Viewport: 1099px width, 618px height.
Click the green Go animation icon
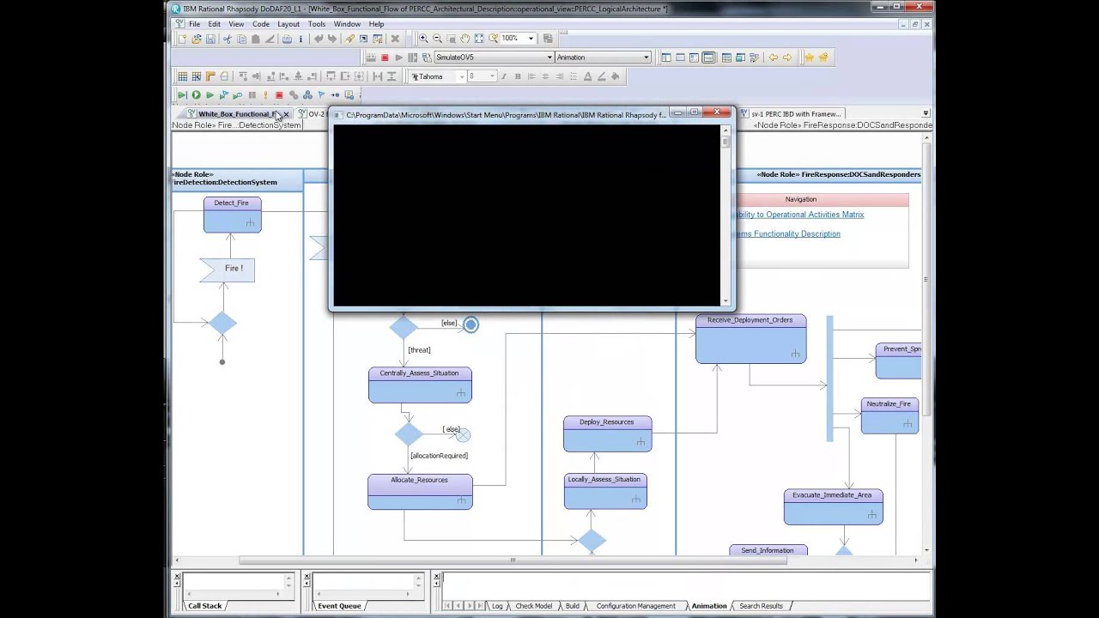(196, 95)
